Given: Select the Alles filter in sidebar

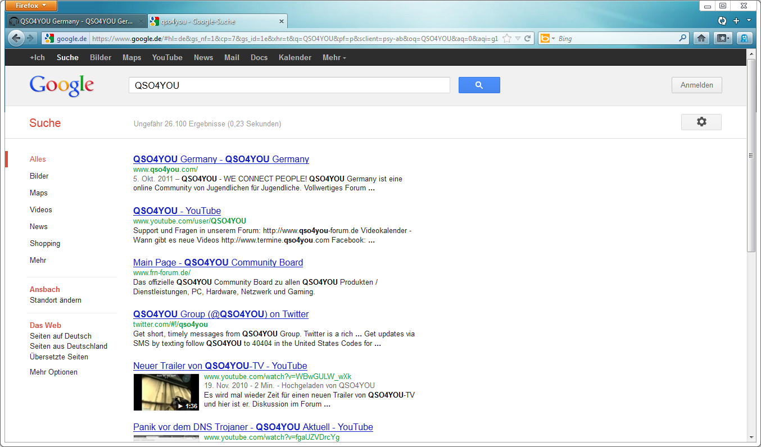Looking at the screenshot, I should point(38,159).
